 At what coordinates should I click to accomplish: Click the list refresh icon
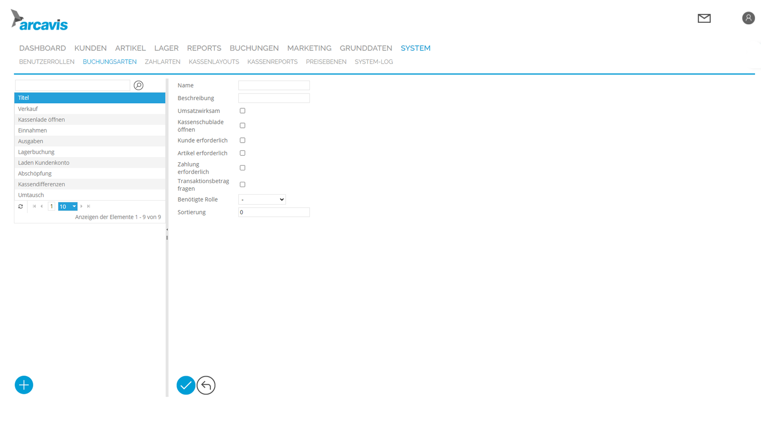click(21, 206)
